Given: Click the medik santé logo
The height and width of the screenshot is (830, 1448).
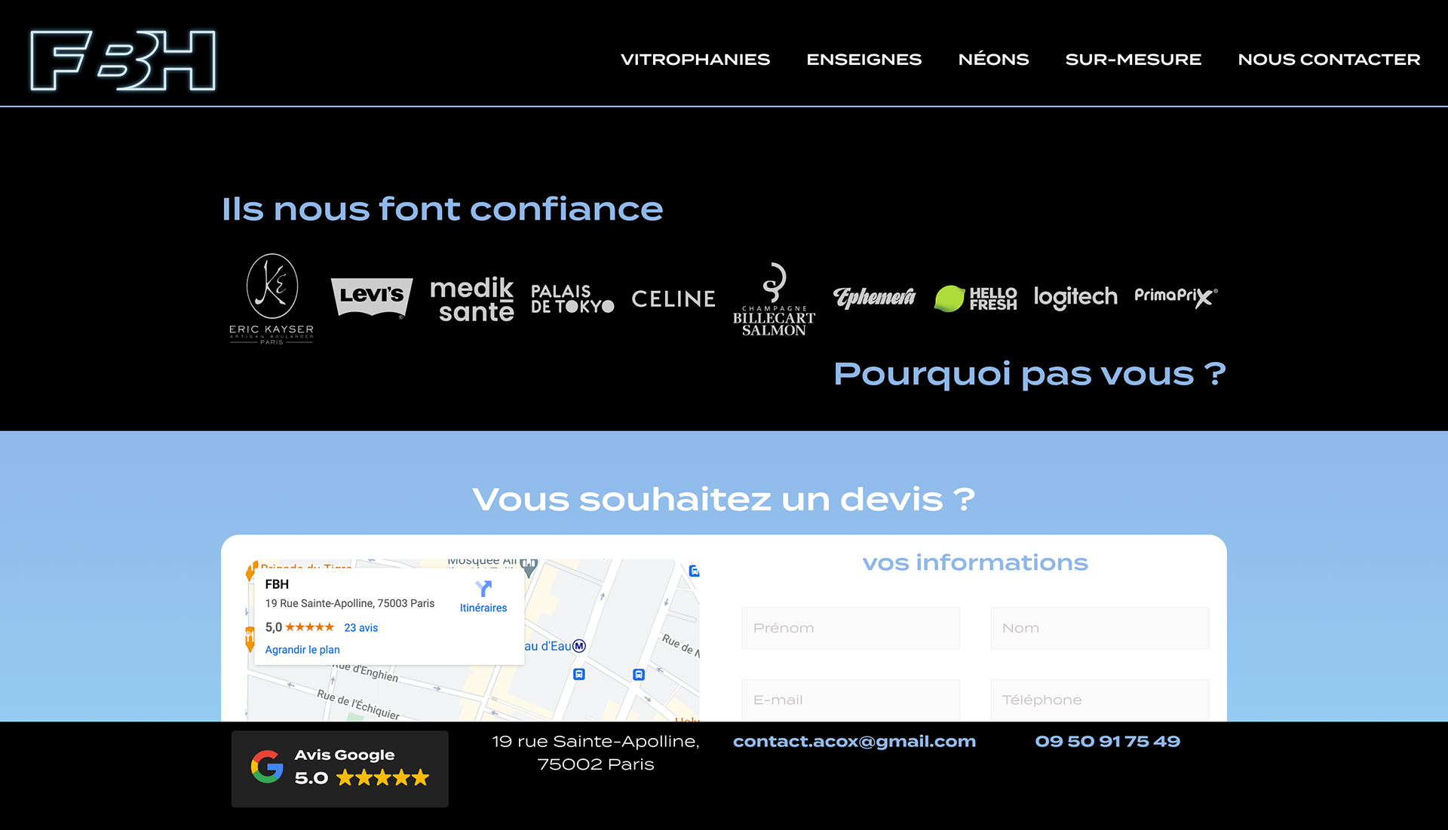Looking at the screenshot, I should coord(472,299).
